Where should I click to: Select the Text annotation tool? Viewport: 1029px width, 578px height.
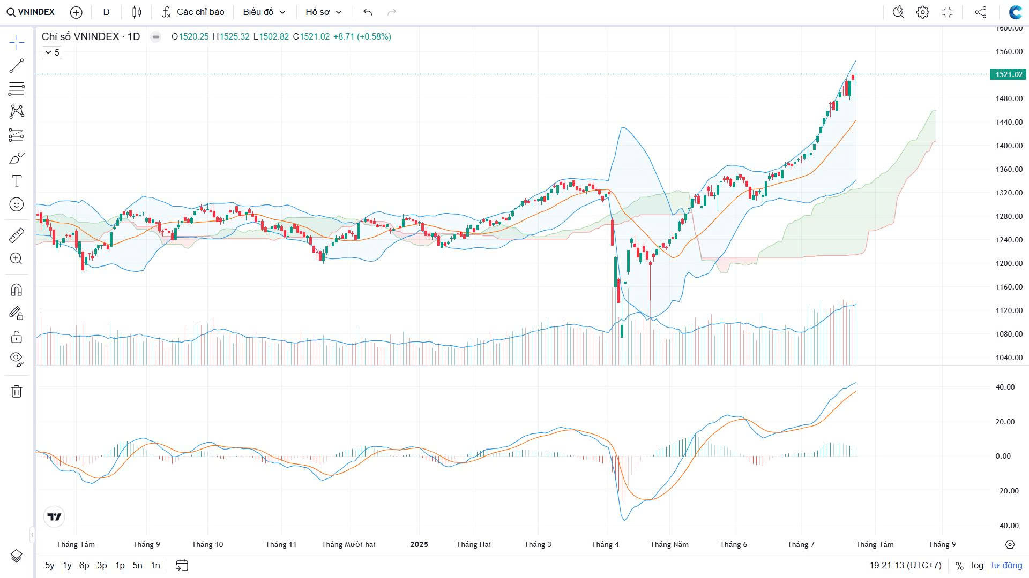(17, 181)
